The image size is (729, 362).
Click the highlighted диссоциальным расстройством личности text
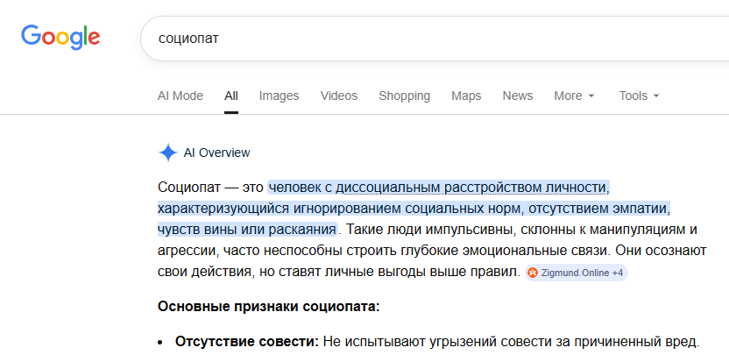point(471,188)
